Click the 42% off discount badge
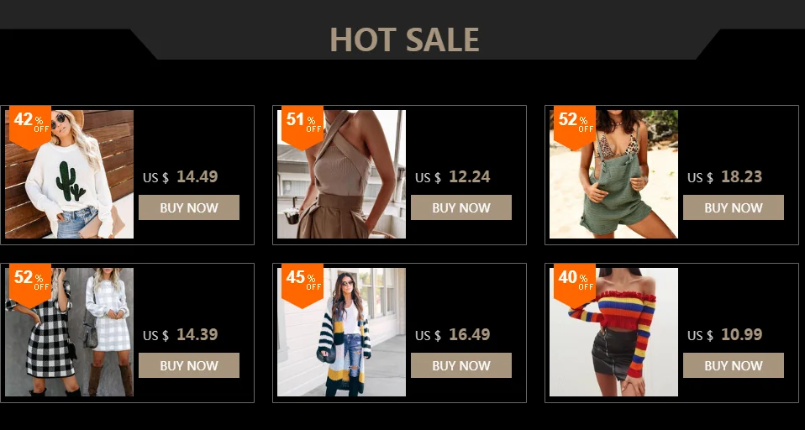The height and width of the screenshot is (430, 805). click(30, 126)
